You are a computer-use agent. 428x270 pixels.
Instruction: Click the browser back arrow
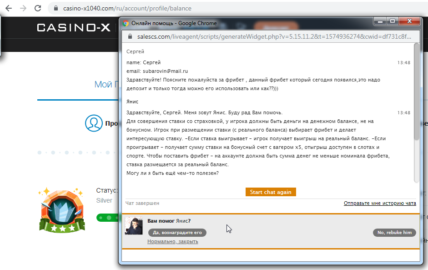point(9,9)
